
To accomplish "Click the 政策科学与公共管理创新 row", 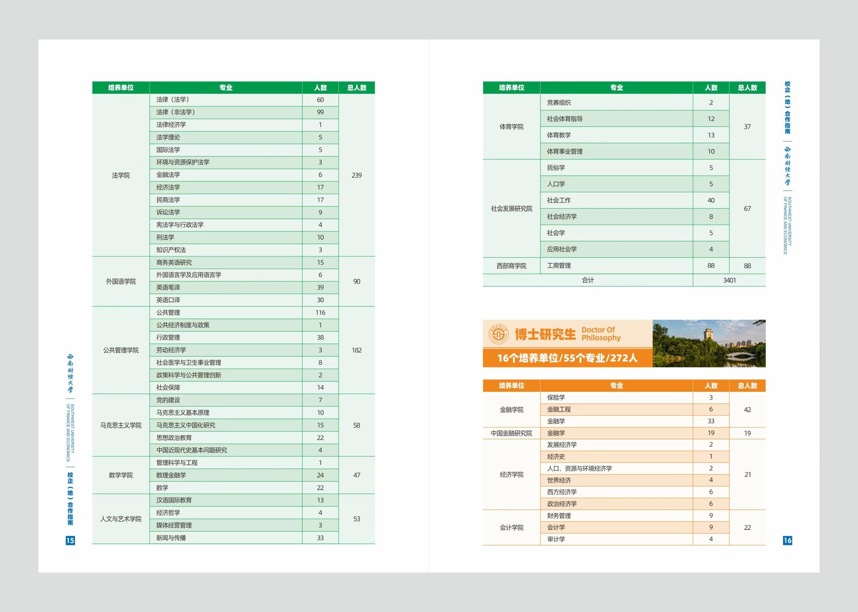I will (244, 375).
